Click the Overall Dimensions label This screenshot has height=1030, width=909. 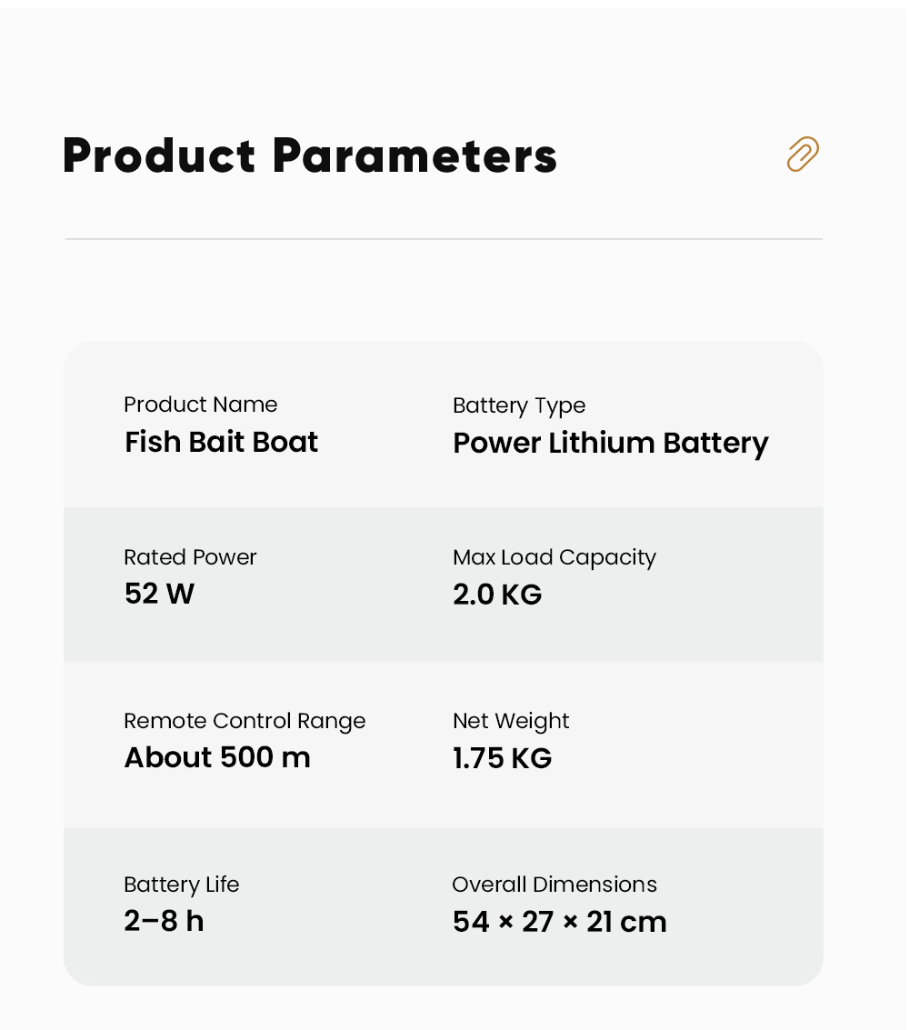tap(554, 885)
